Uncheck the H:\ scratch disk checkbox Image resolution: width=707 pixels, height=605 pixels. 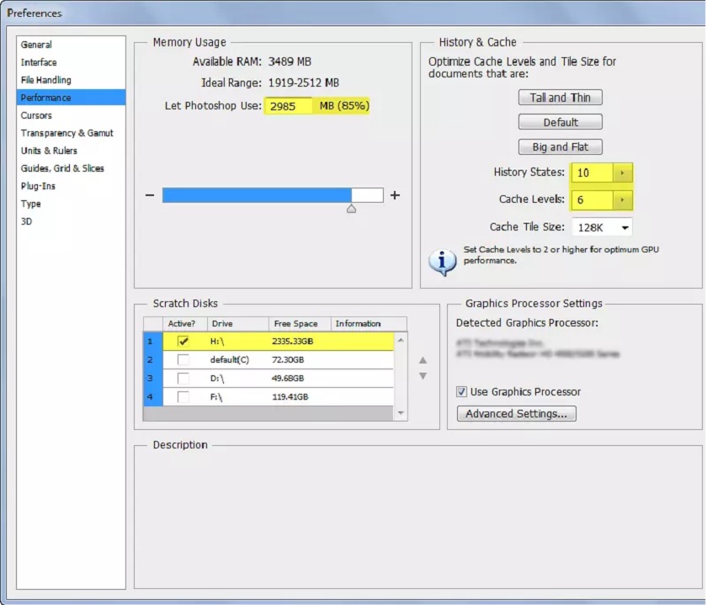(x=183, y=341)
